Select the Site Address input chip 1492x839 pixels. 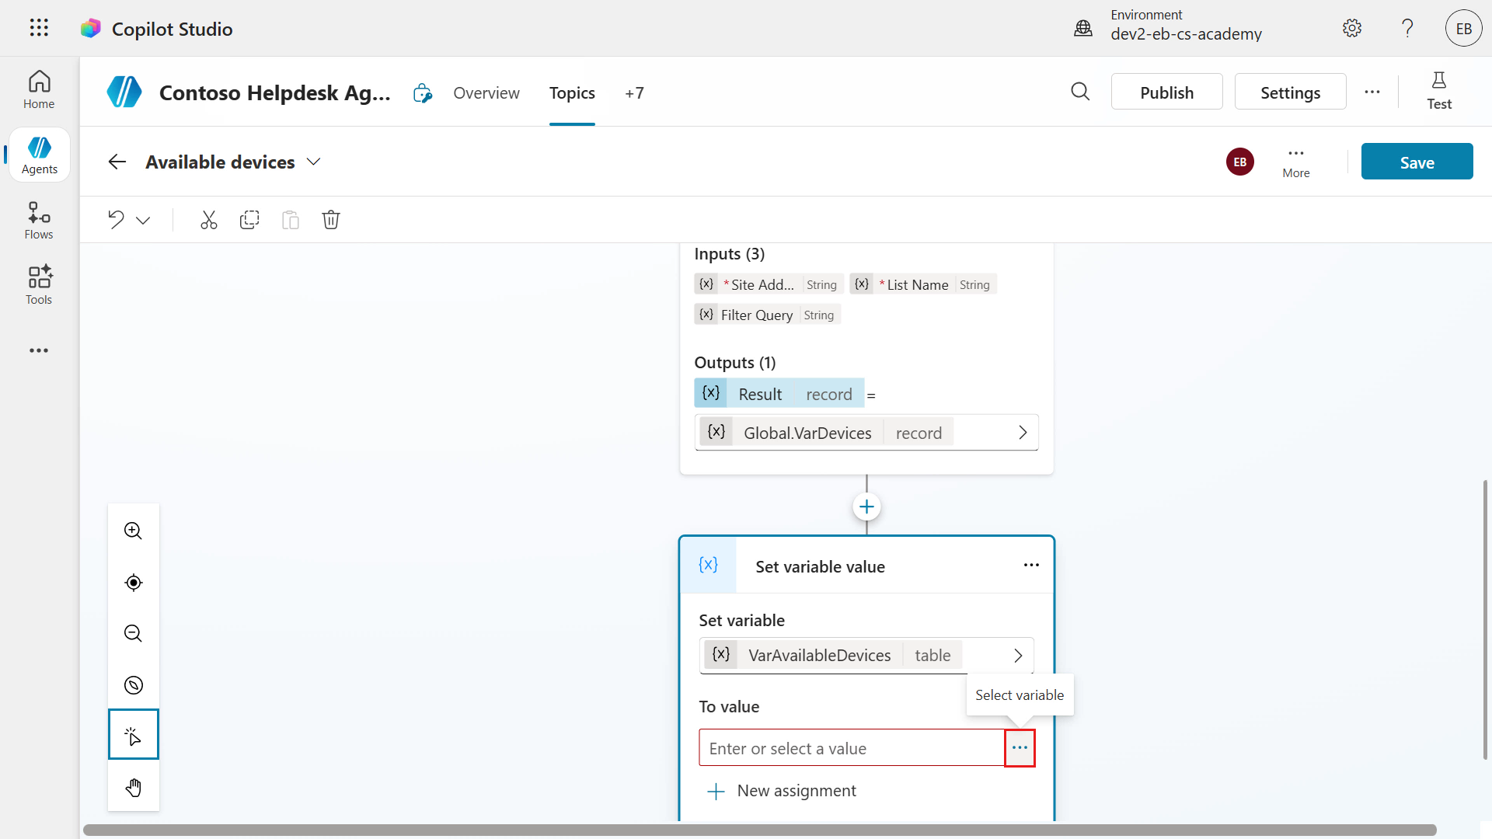tap(769, 284)
